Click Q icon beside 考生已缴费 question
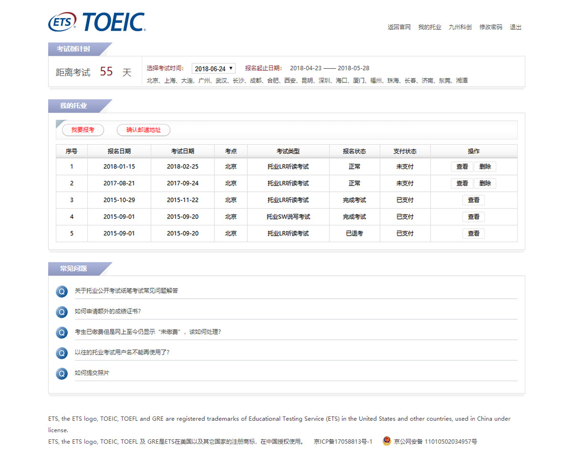 click(x=62, y=332)
